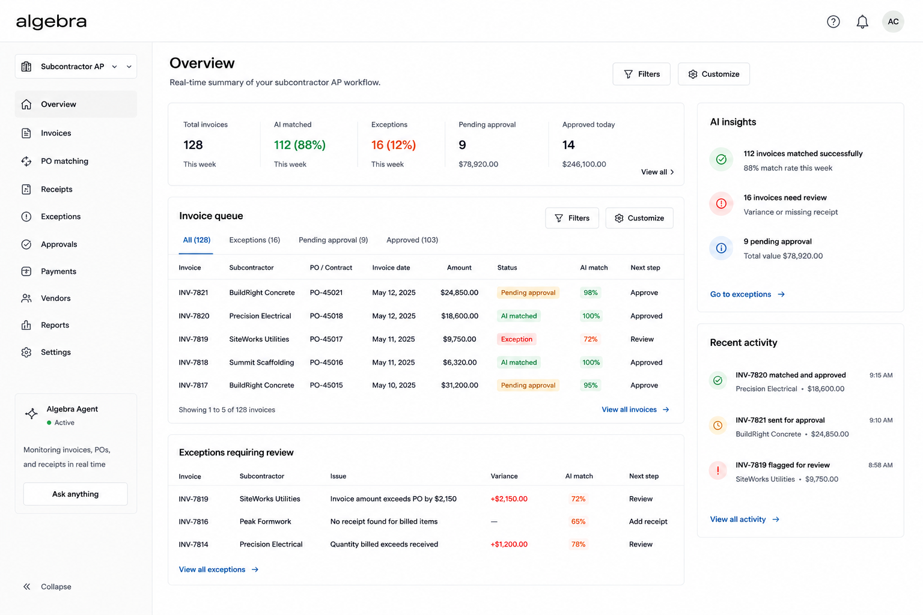Click the Payments icon in sidebar
923x615 pixels.
[x=26, y=271]
